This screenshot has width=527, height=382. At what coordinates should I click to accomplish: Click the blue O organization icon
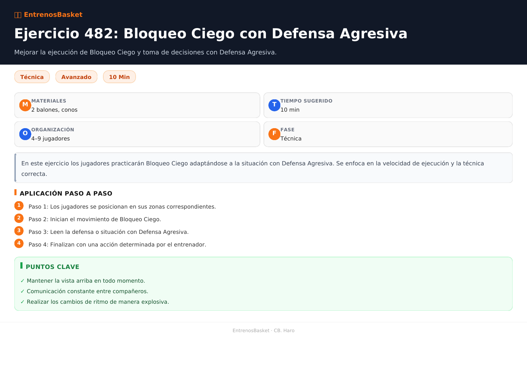pyautogui.click(x=25, y=134)
